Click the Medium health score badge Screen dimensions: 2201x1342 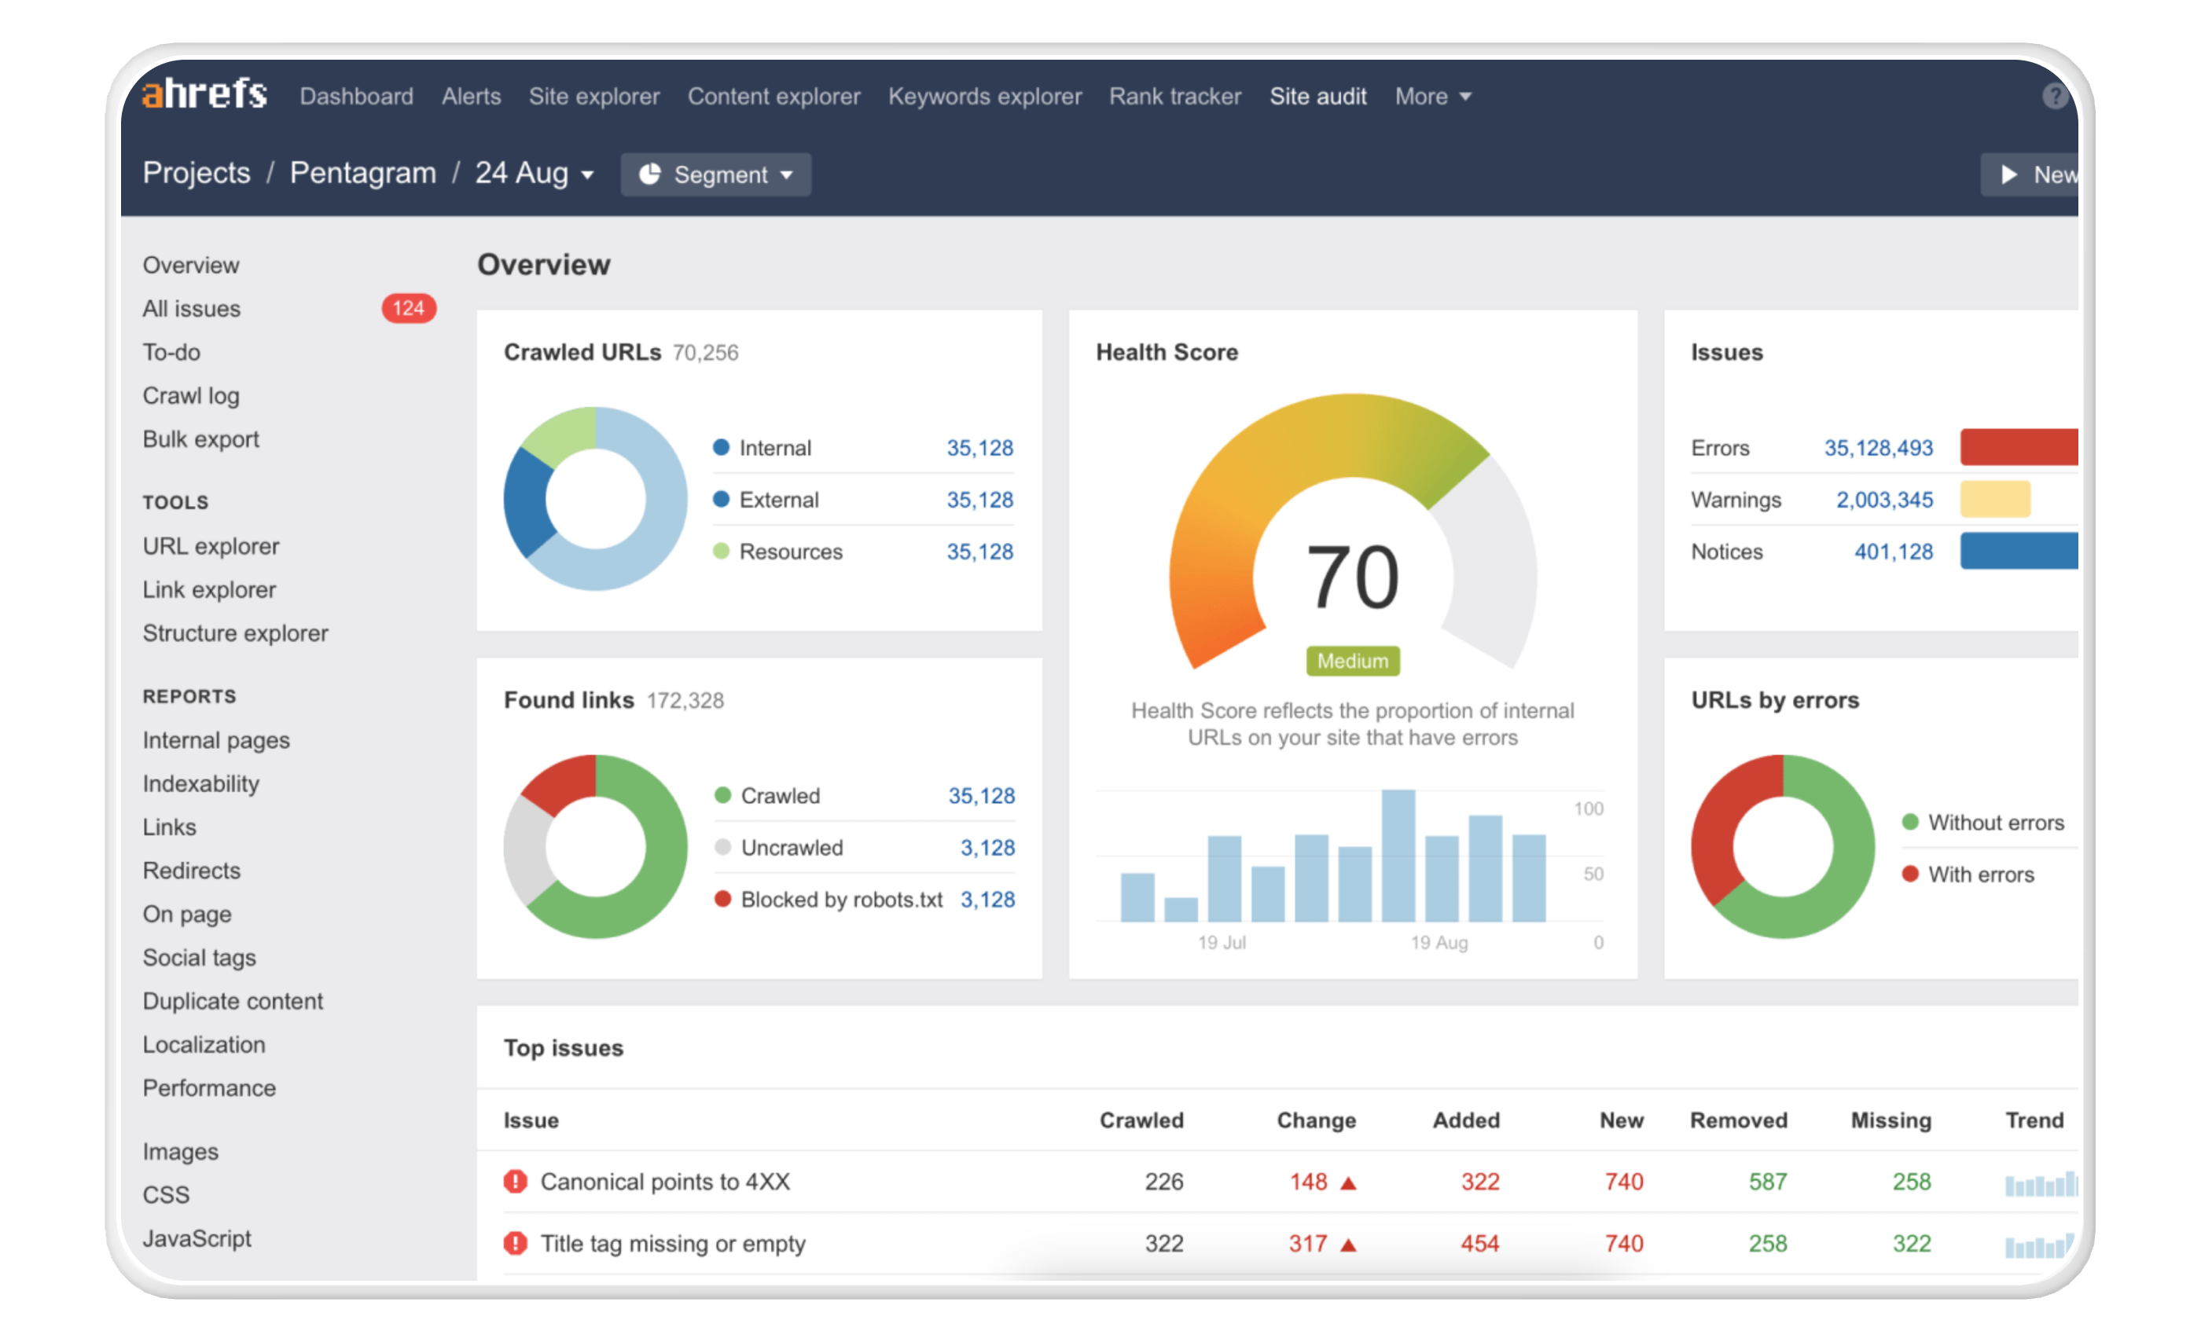click(1352, 661)
